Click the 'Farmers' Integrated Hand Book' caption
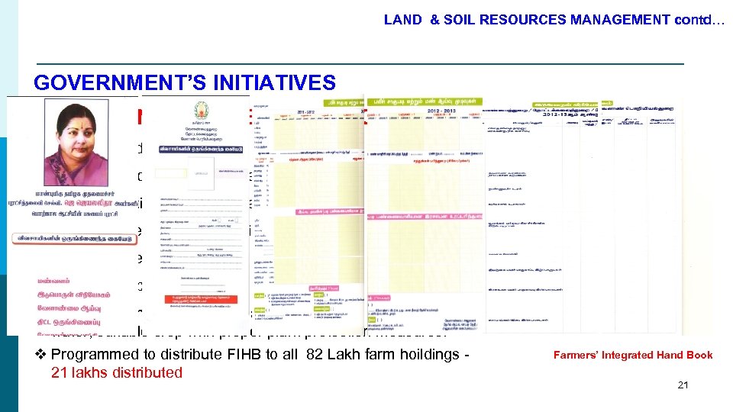 pyautogui.click(x=633, y=355)
